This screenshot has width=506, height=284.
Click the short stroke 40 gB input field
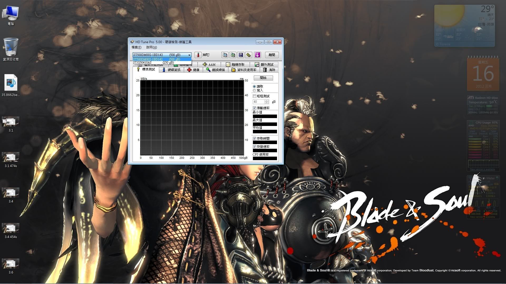[x=259, y=102]
